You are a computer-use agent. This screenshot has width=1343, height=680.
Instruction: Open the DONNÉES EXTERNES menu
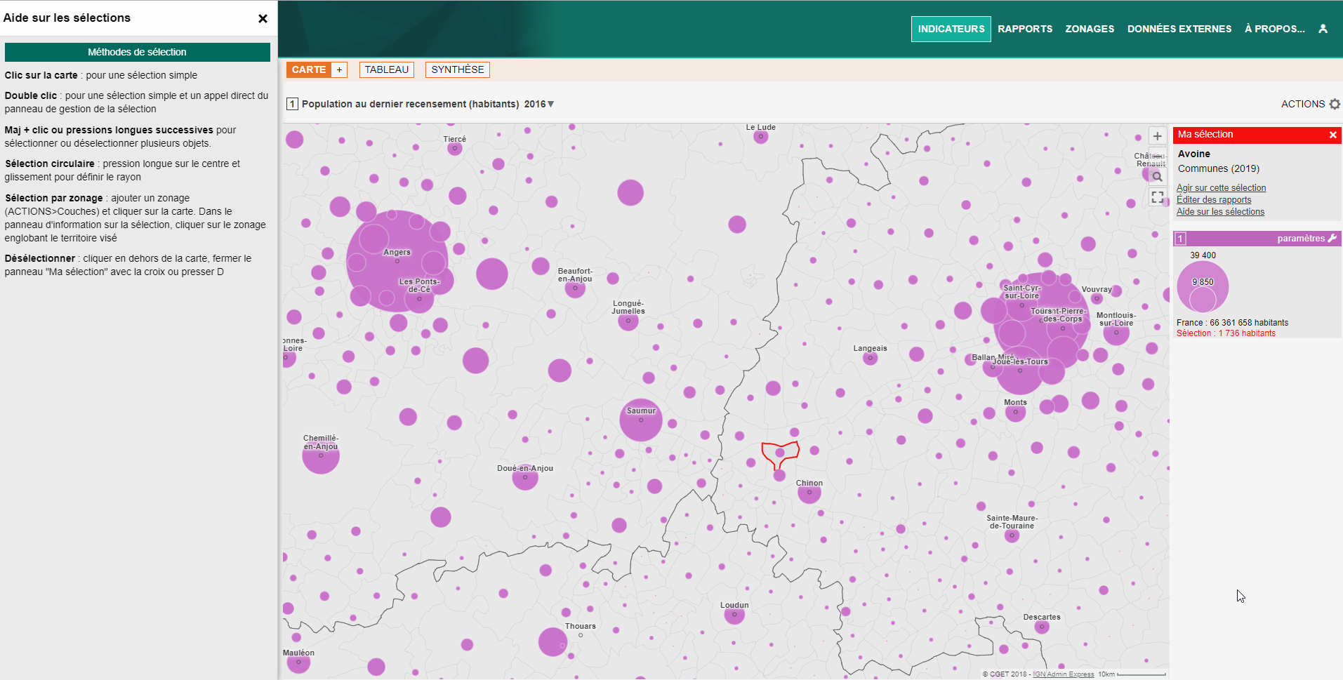(x=1179, y=29)
